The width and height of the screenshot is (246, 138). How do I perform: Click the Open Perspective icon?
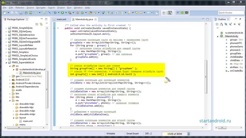[x=164, y=13]
